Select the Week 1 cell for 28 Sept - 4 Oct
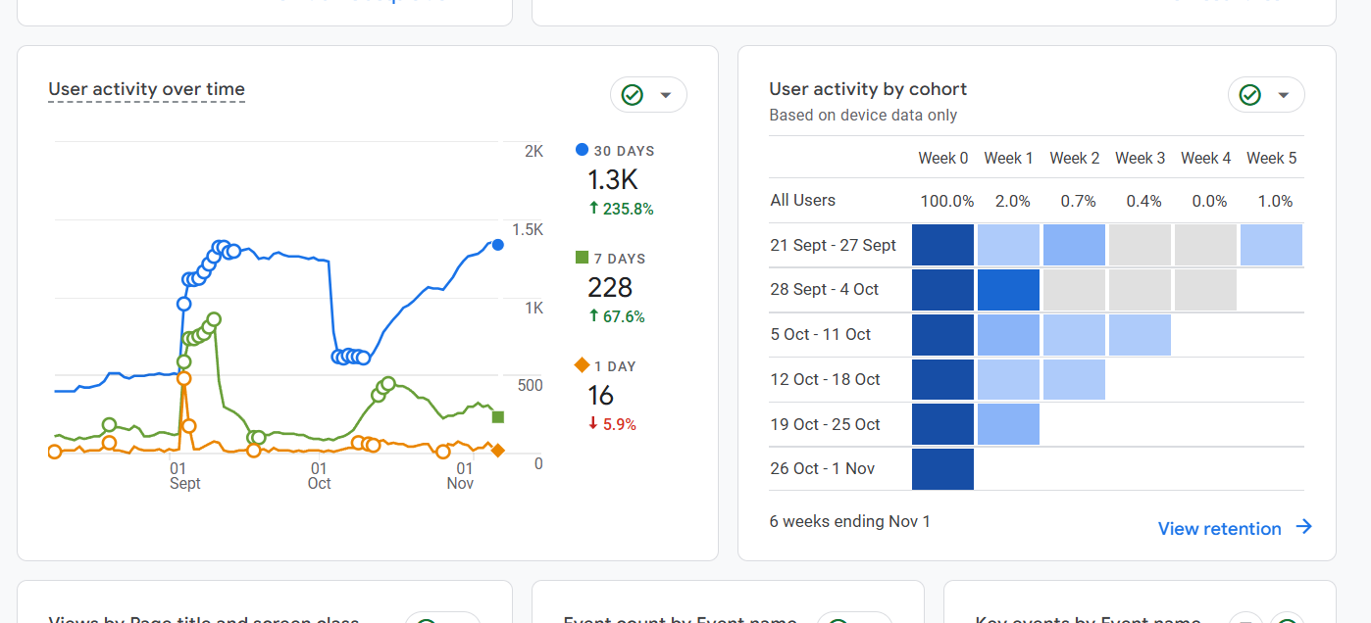 [x=1008, y=290]
